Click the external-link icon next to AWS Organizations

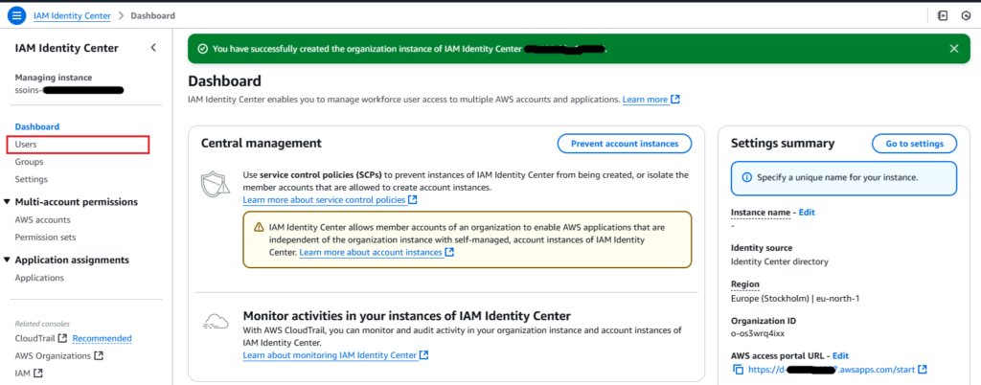coord(99,356)
